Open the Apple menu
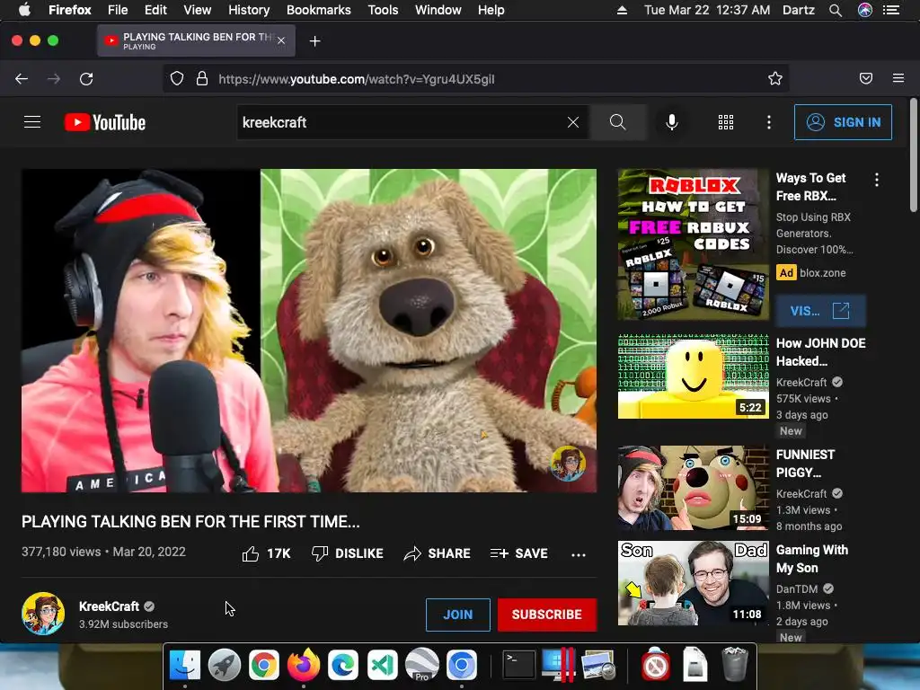This screenshot has height=690, width=920. tap(24, 9)
